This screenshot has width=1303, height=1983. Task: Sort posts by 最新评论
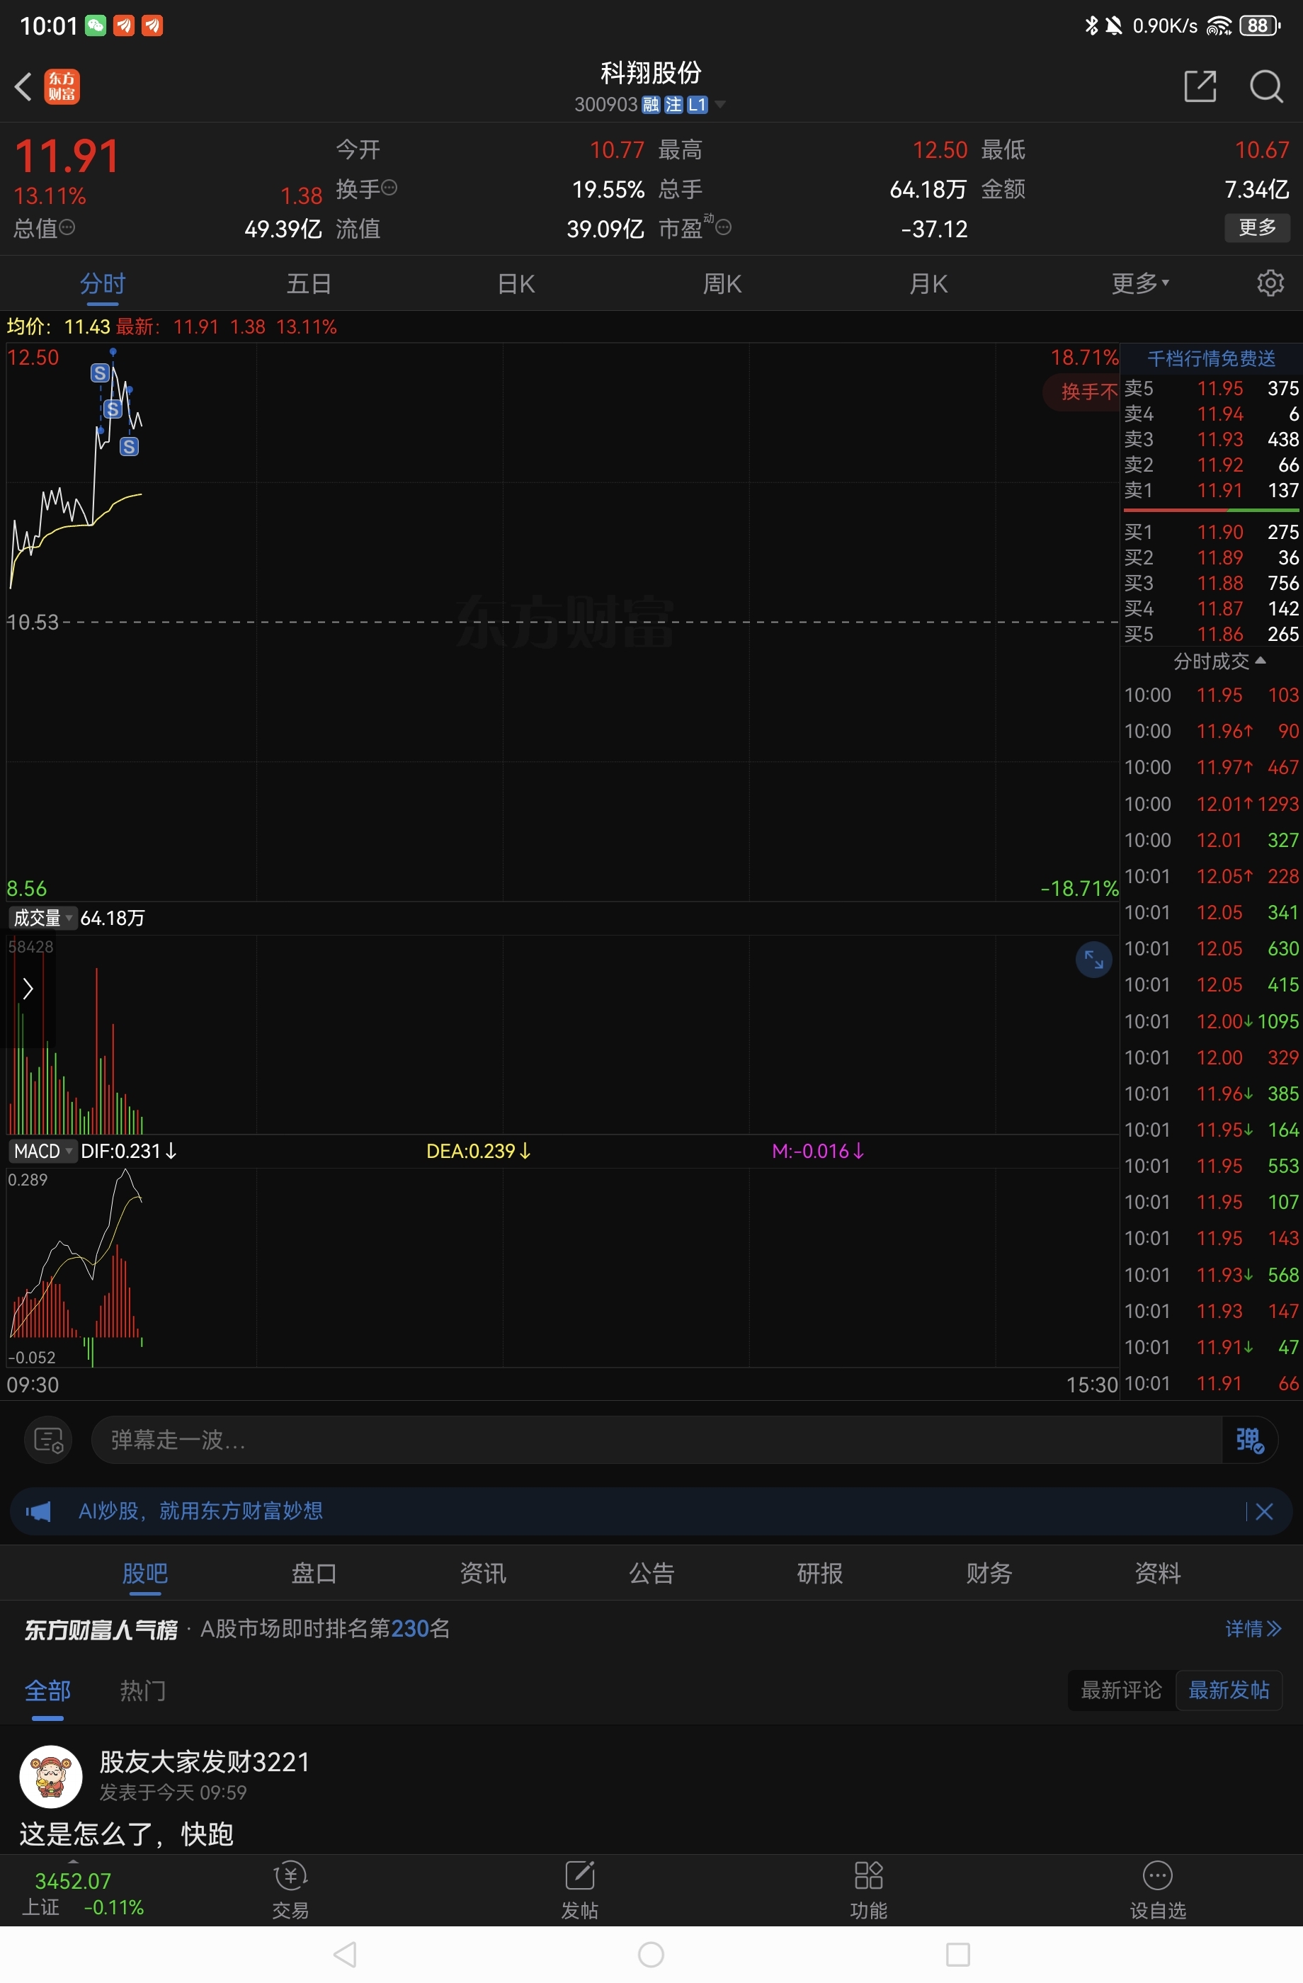tap(1122, 1690)
